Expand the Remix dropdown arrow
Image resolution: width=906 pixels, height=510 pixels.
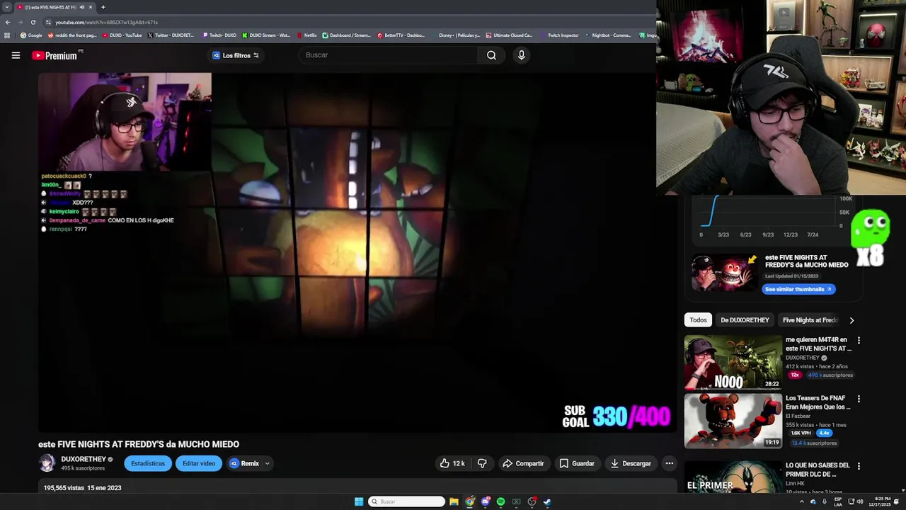pos(268,463)
